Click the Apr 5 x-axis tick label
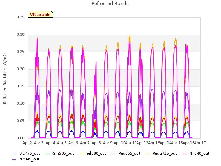Screen dimensions: 221x166 click(x=62, y=143)
